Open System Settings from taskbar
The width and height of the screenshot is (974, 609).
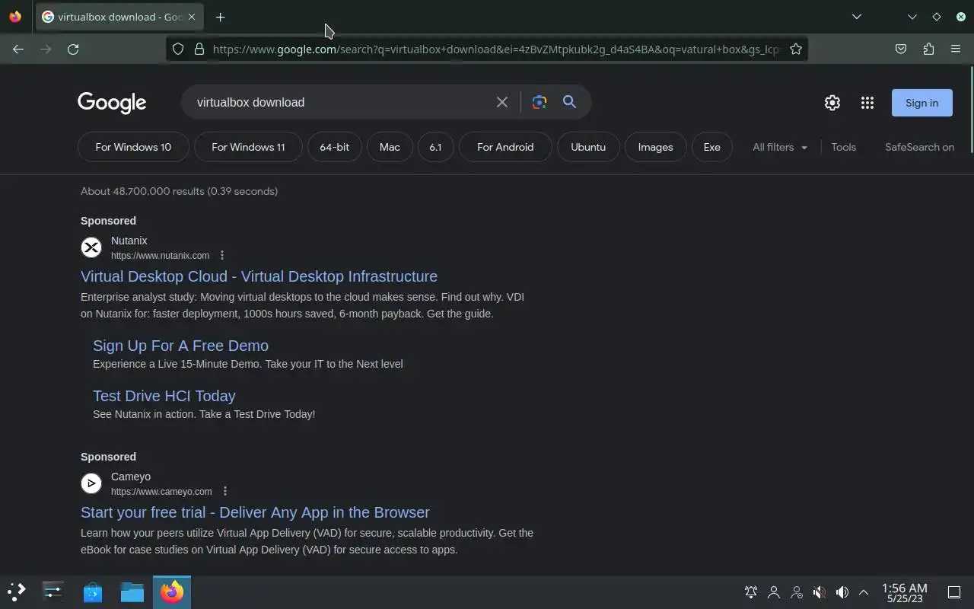click(x=53, y=592)
